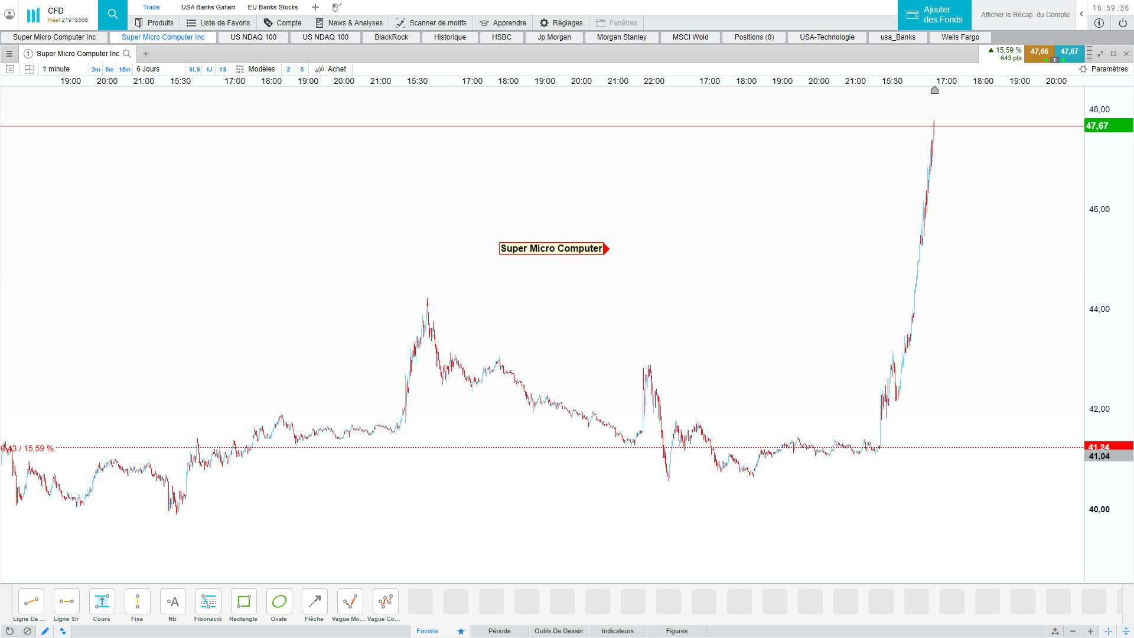Toggle the 5m timeframe shortcut
This screenshot has height=638, width=1134.
tap(109, 69)
